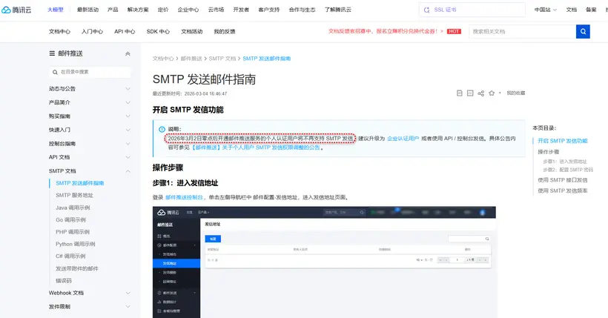Click the second page-layout icon under title
Viewport: 608px width, 318px height.
(470, 93)
